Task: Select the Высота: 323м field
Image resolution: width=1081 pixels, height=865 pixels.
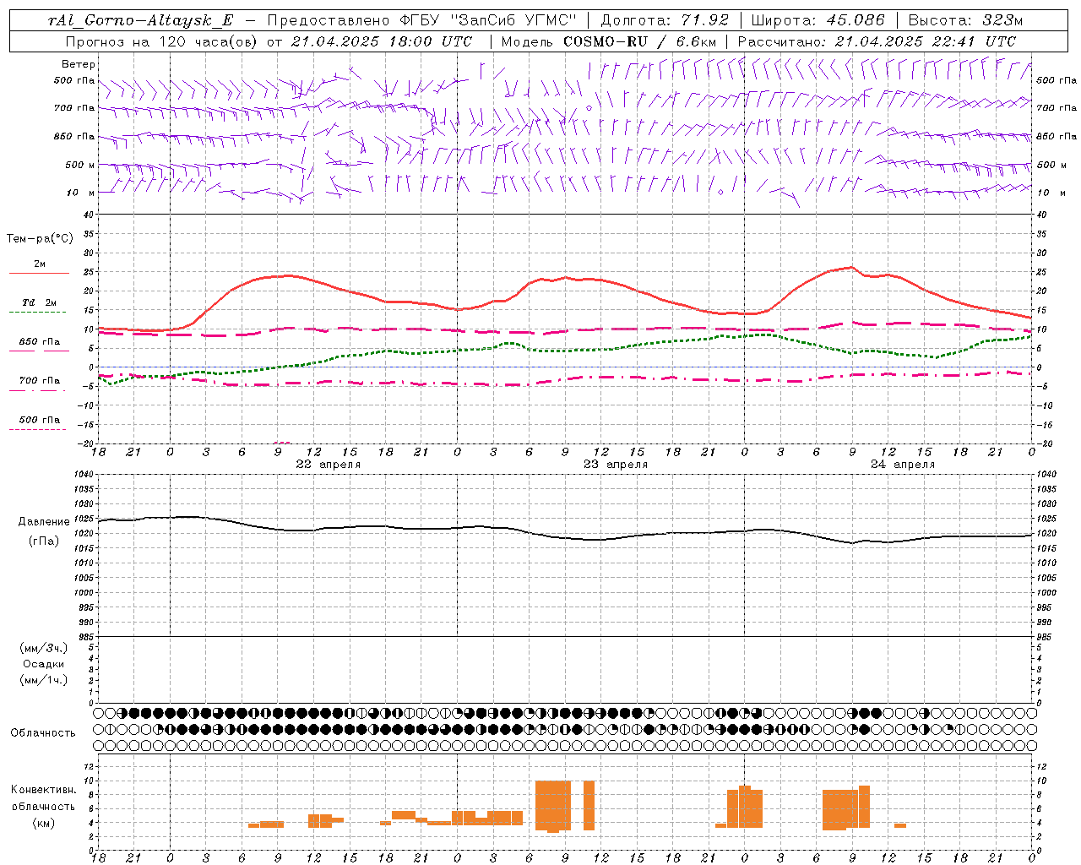Action: coord(964,20)
